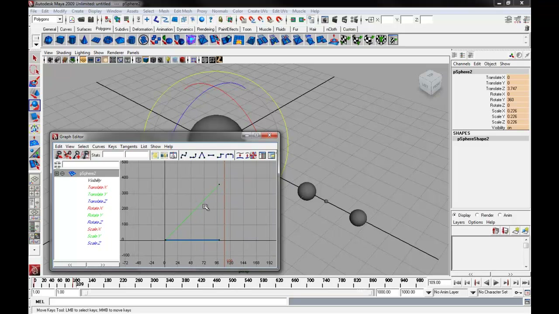Select the Lasso tool in the toolbox

pos(35,70)
